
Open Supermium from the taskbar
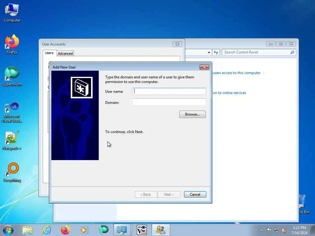tap(103, 230)
